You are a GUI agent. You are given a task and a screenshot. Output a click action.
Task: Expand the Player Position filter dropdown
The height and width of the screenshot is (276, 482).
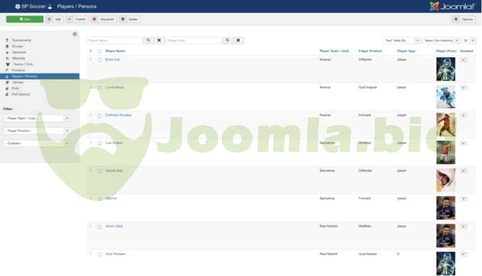37,130
